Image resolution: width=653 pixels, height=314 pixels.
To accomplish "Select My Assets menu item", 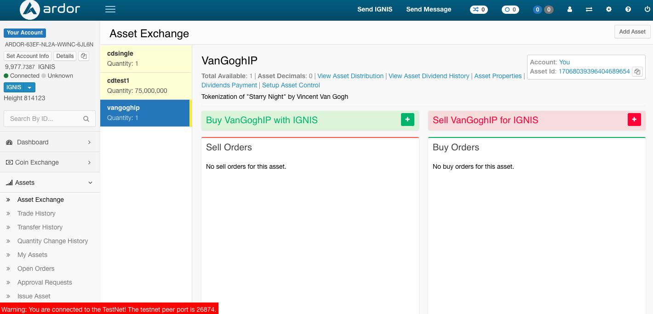I will 32,255.
